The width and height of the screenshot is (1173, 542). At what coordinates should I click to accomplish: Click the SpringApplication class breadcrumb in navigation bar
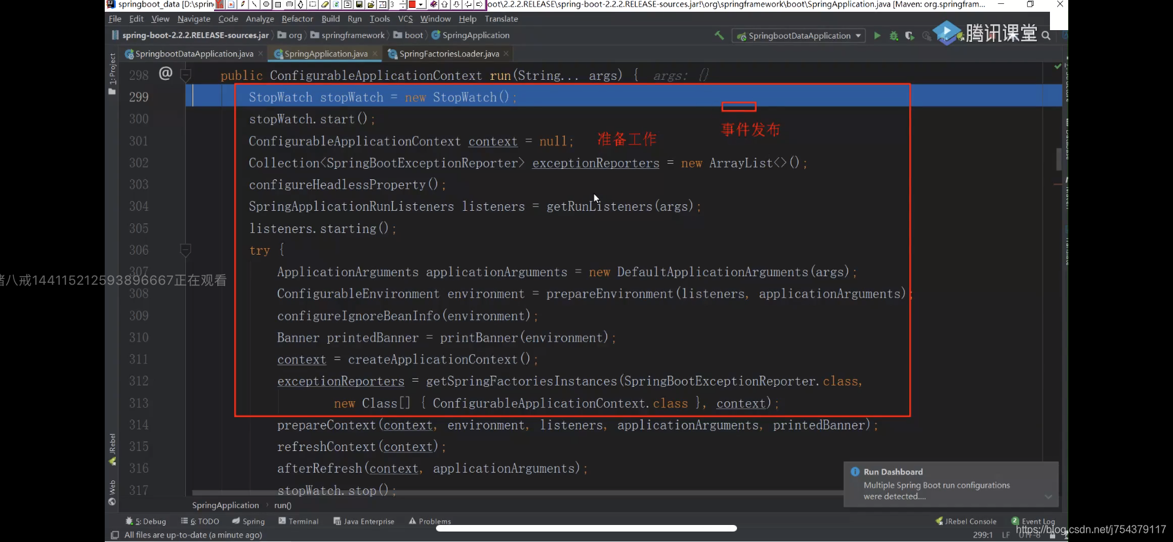coord(470,35)
